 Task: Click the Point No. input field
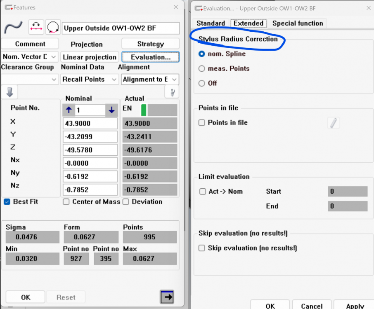tap(90, 110)
